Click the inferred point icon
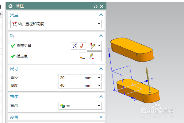The width and height of the screenshot is (184, 123). [92, 56]
